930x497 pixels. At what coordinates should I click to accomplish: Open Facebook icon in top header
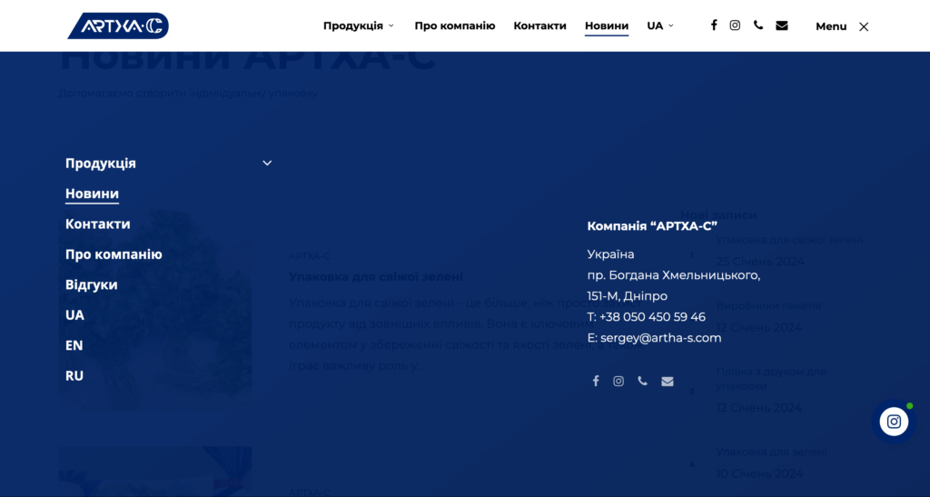point(714,25)
